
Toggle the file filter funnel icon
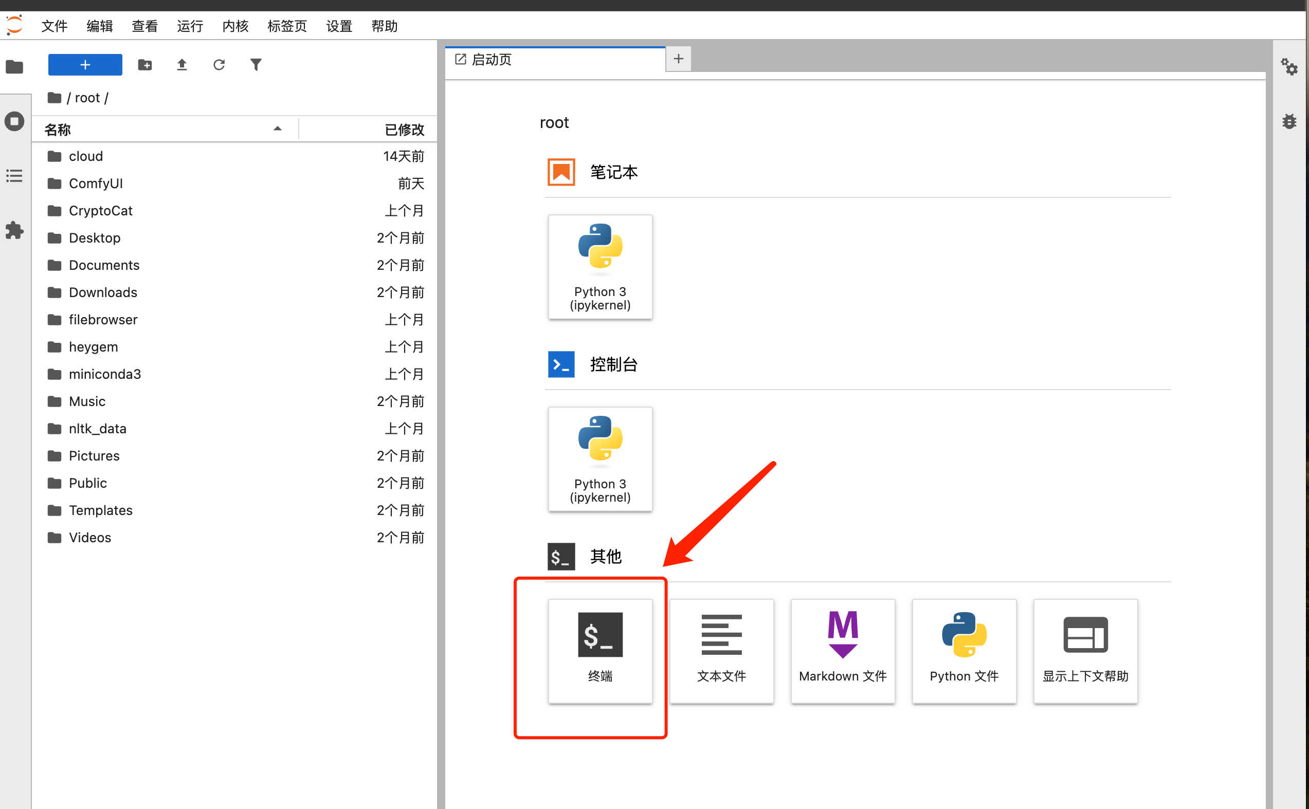click(x=256, y=65)
